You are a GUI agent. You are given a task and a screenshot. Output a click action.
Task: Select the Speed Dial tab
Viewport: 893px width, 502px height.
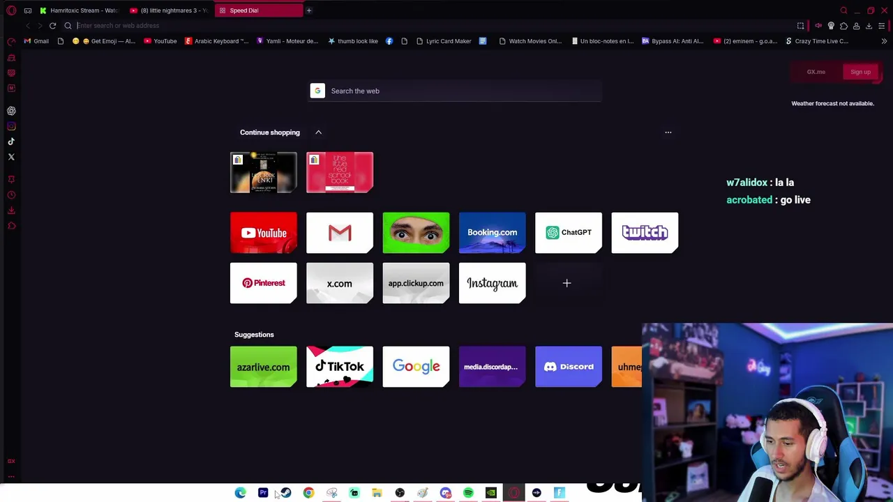pyautogui.click(x=258, y=10)
